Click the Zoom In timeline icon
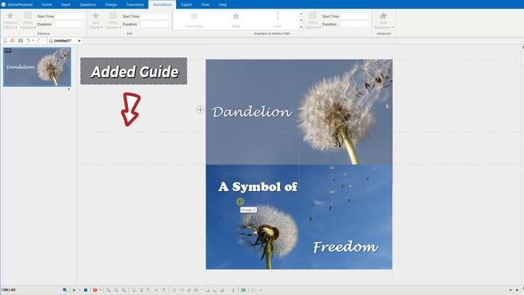The image size is (524, 295). coord(108,290)
